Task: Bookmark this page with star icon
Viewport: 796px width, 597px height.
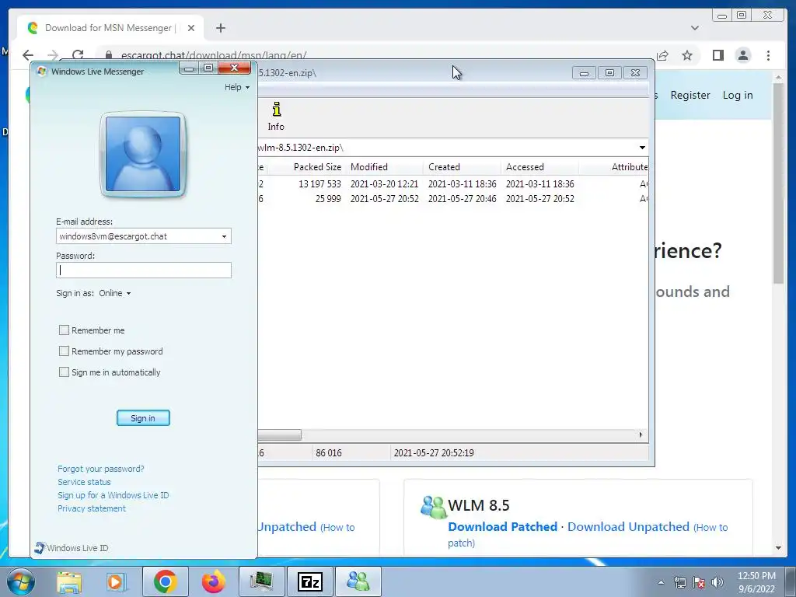Action: point(687,55)
